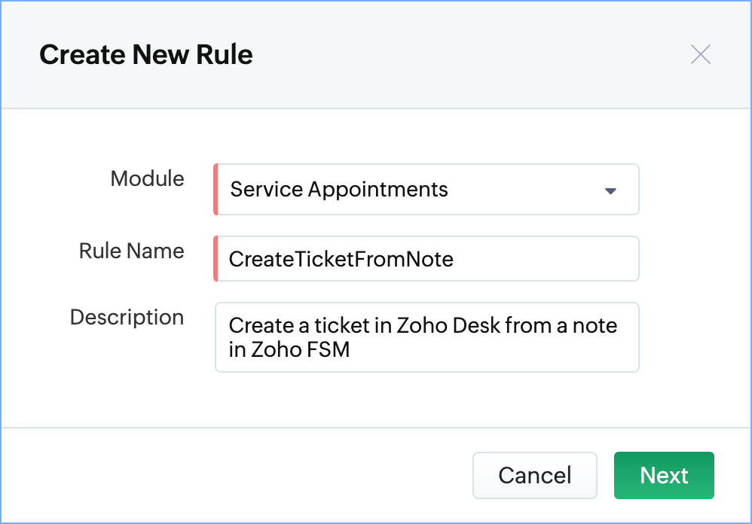Proceed with the green Next button
Screen dimensions: 752x524
click(x=664, y=475)
